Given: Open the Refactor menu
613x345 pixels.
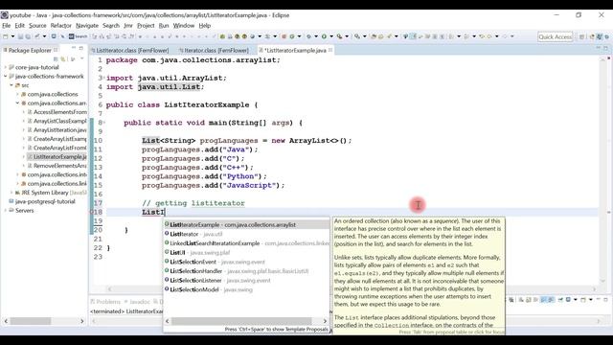Looking at the screenshot, I should 61,26.
